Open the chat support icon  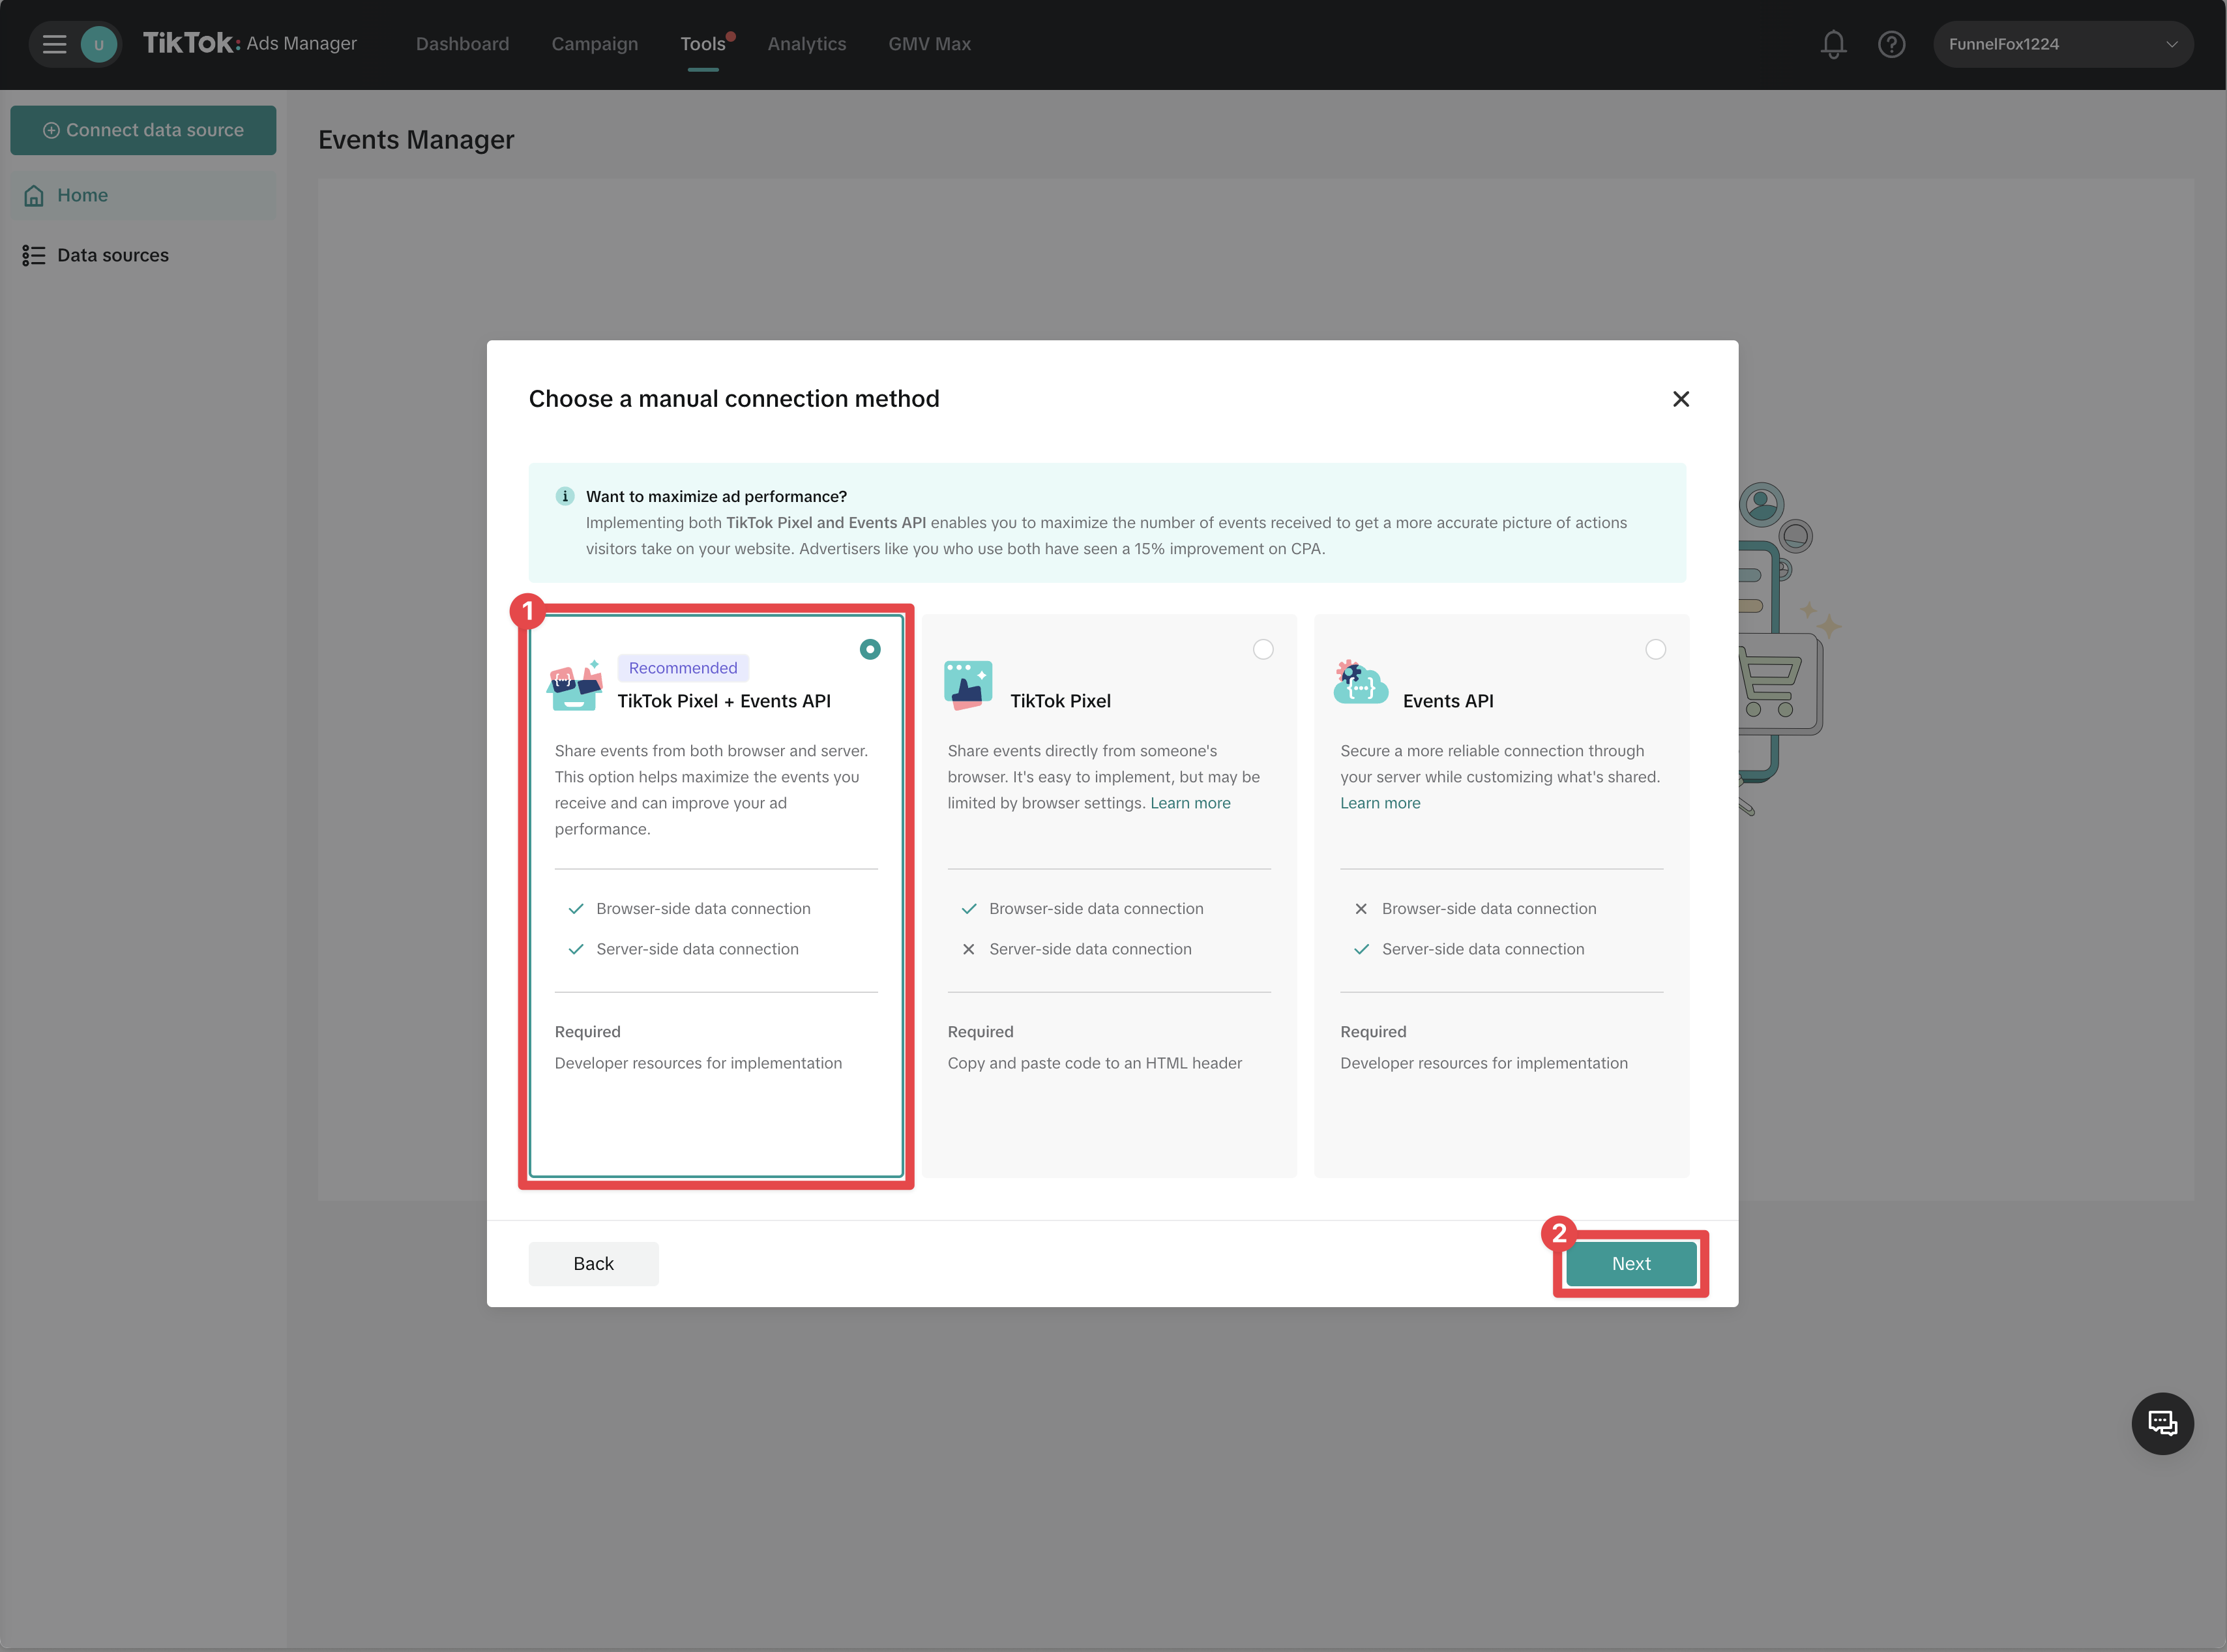coord(2162,1423)
